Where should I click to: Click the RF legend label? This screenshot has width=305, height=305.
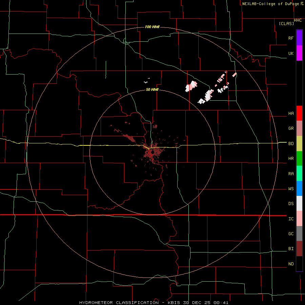pyautogui.click(x=291, y=38)
